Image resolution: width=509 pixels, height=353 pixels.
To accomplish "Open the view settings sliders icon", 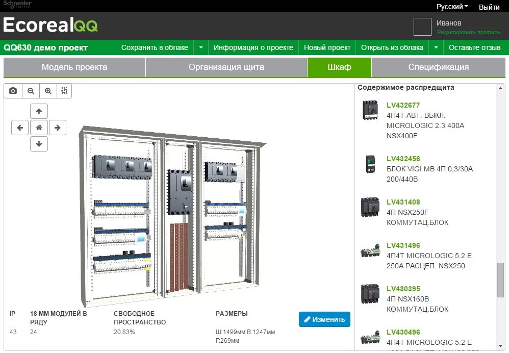I will coord(64,91).
